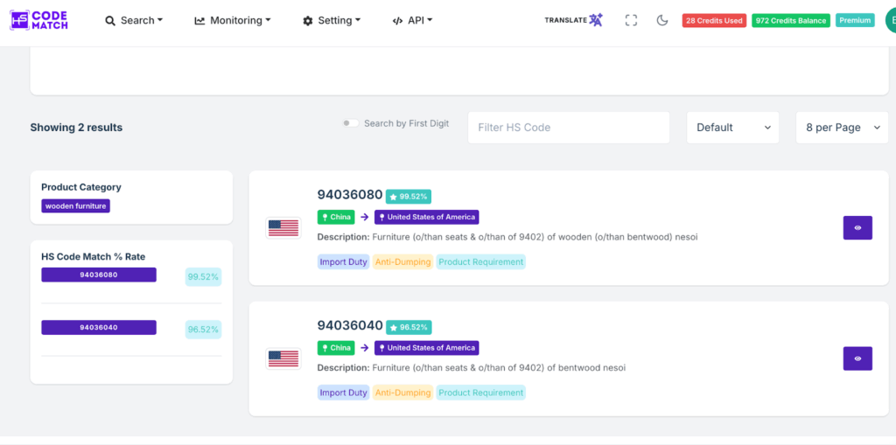Click the HS Code Match logo

pyautogui.click(x=39, y=20)
